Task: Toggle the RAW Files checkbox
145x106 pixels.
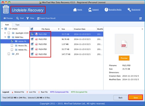Action: [x=9, y=37]
